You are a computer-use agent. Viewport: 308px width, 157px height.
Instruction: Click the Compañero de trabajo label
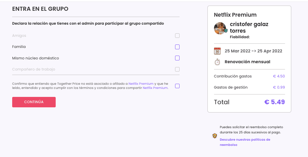(34, 69)
